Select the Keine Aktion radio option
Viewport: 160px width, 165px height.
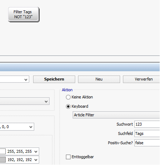[x=68, y=97]
